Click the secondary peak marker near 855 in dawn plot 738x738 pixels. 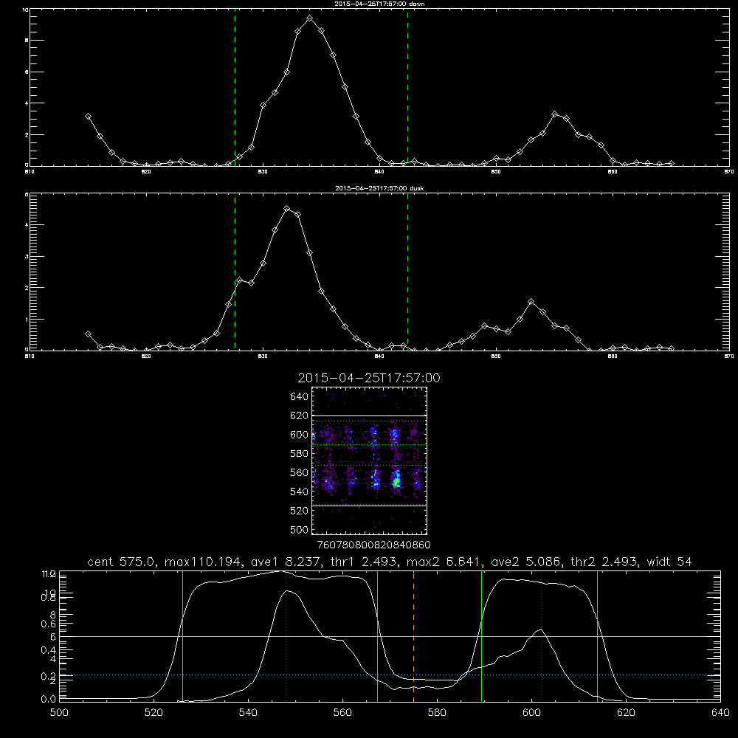point(555,114)
